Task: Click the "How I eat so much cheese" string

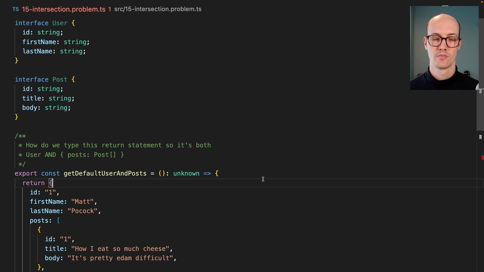Action: point(122,249)
